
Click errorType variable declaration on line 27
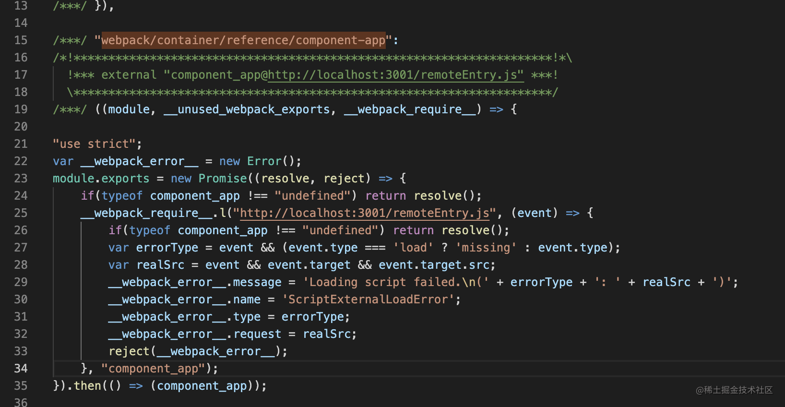[x=167, y=248]
